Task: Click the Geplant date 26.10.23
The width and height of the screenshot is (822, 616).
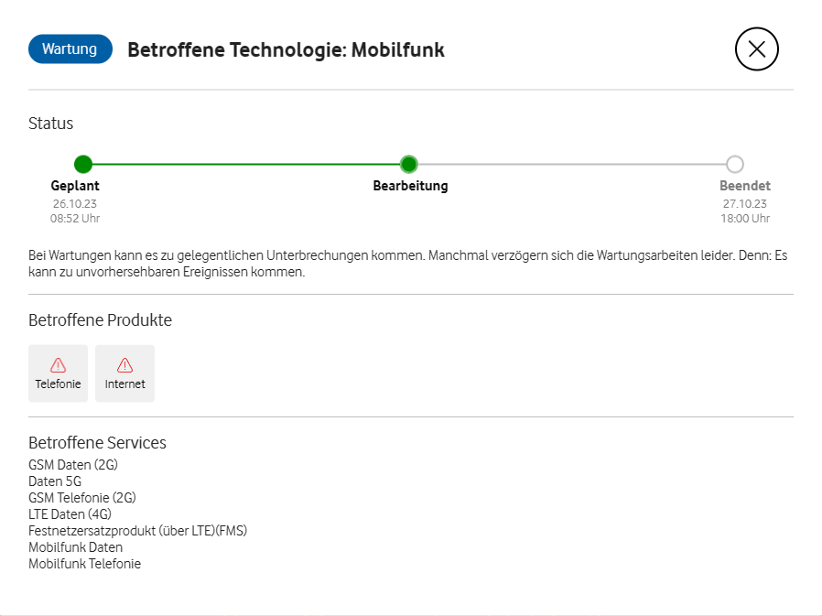Action: [75, 204]
